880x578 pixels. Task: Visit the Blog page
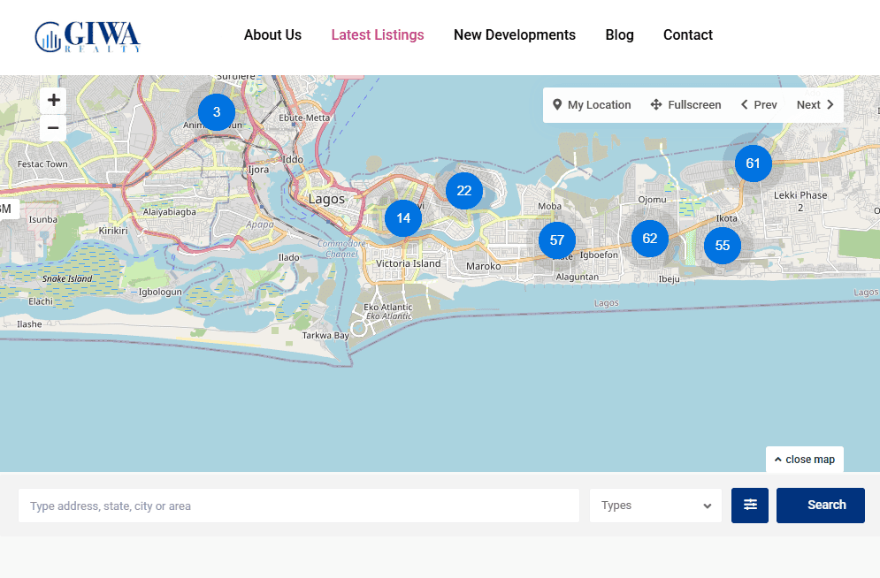point(619,34)
